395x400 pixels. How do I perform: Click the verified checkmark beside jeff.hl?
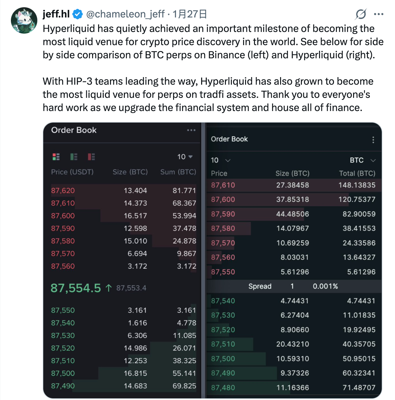pyautogui.click(x=77, y=14)
